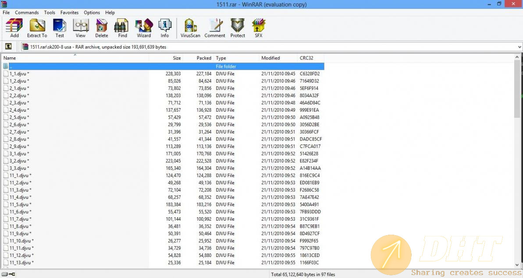The image size is (523, 278).
Task: Click archive icon in address bar
Action: click(x=25, y=47)
